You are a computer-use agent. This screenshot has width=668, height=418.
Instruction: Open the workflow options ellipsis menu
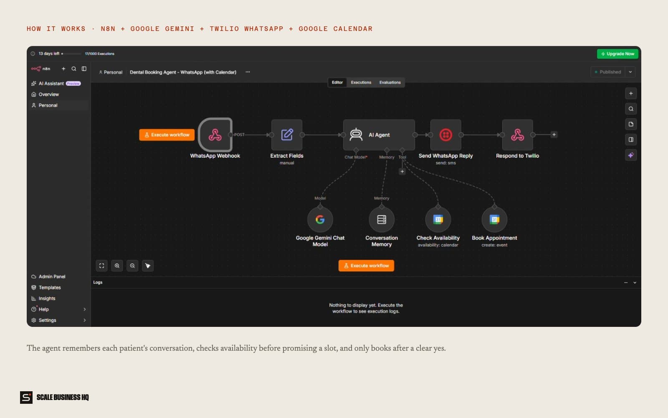pyautogui.click(x=248, y=72)
